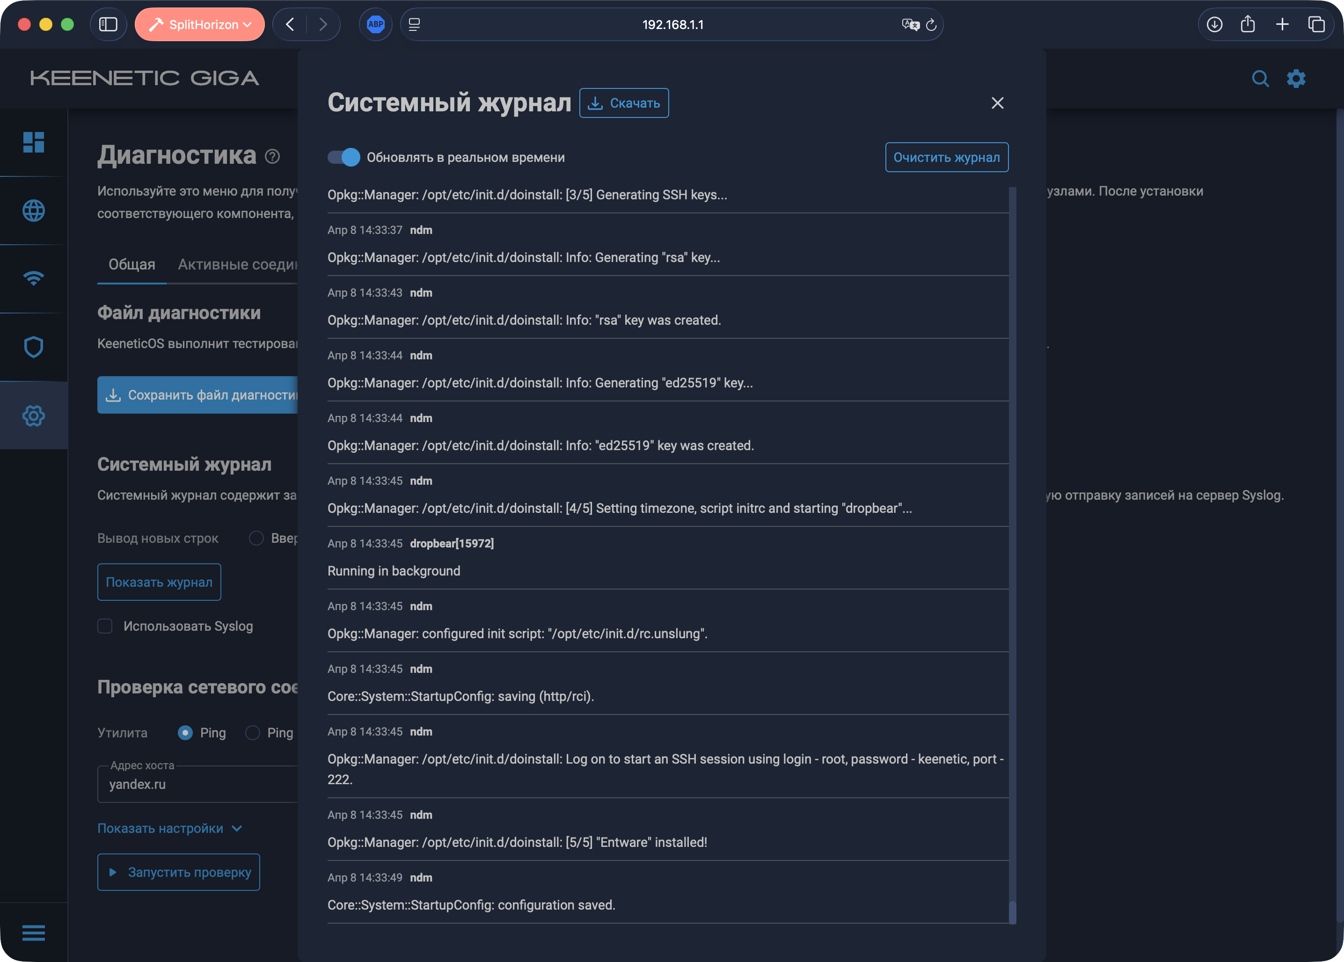Click the Адрес хоста field with yandex.ru
Viewport: 1344px width, 962px height.
tap(198, 784)
